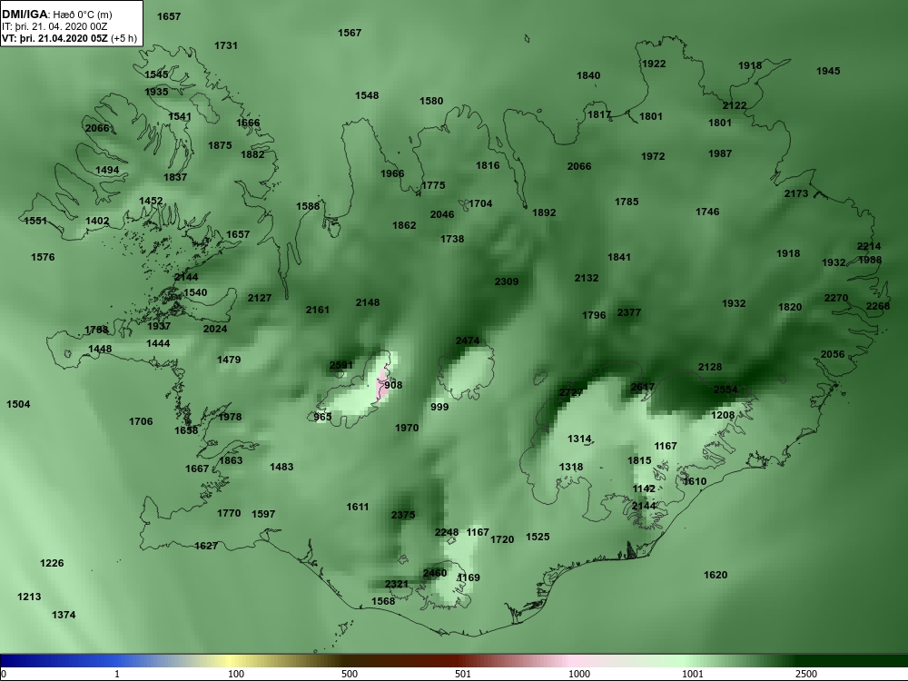Click the 1504 value offshore
This screenshot has width=908, height=681.
18,404
